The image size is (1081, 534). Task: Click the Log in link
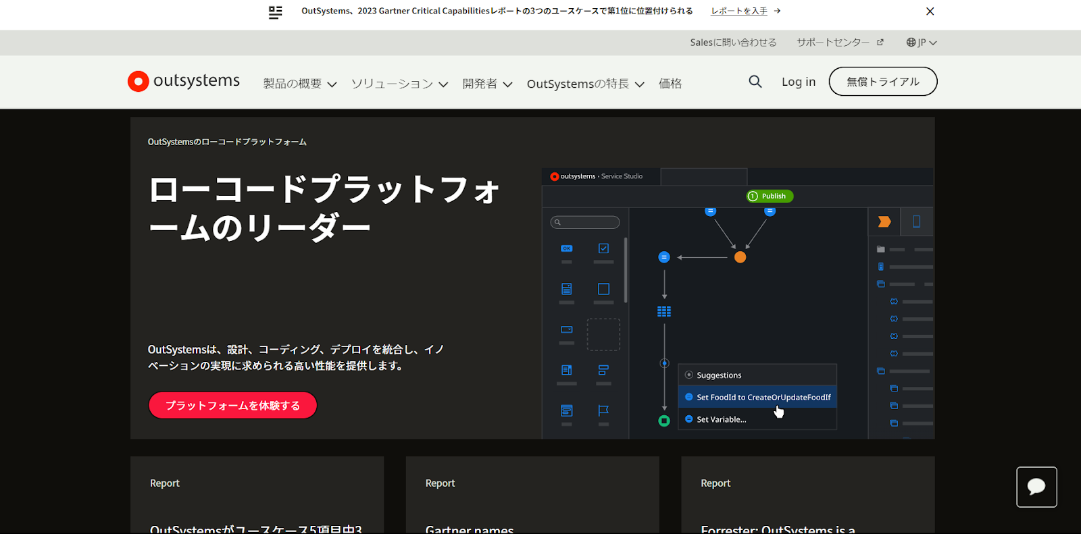click(x=799, y=82)
